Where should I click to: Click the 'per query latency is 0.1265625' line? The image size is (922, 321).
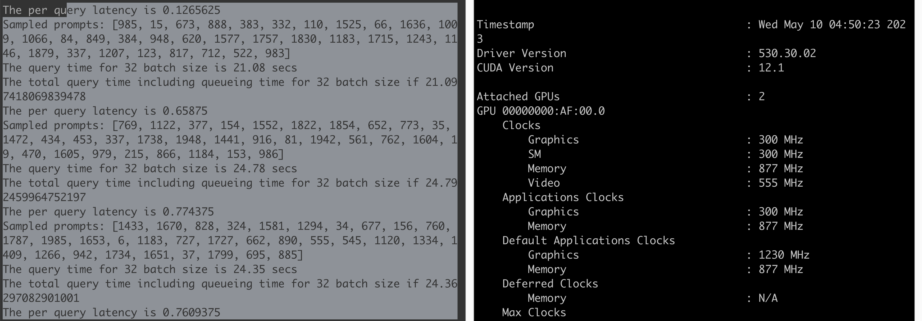[x=111, y=10]
